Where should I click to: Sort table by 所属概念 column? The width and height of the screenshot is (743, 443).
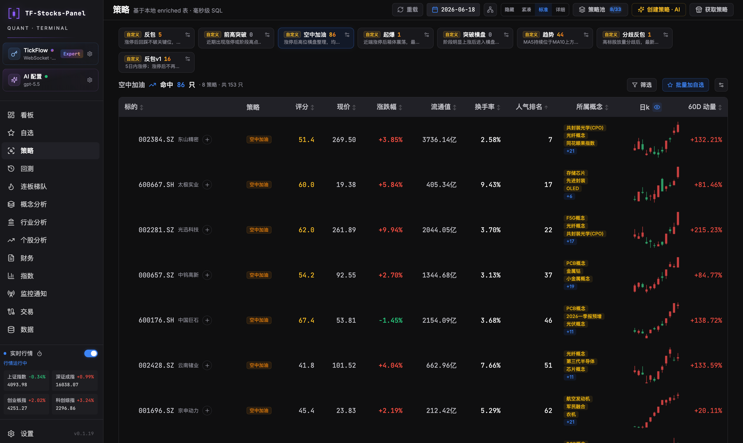(x=592, y=107)
